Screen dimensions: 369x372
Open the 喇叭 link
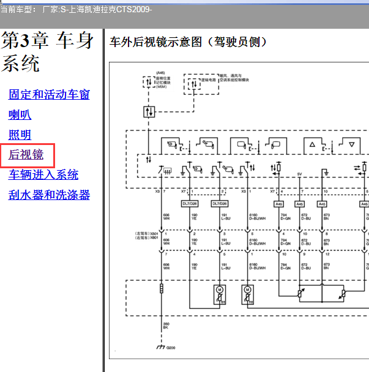[20, 115]
